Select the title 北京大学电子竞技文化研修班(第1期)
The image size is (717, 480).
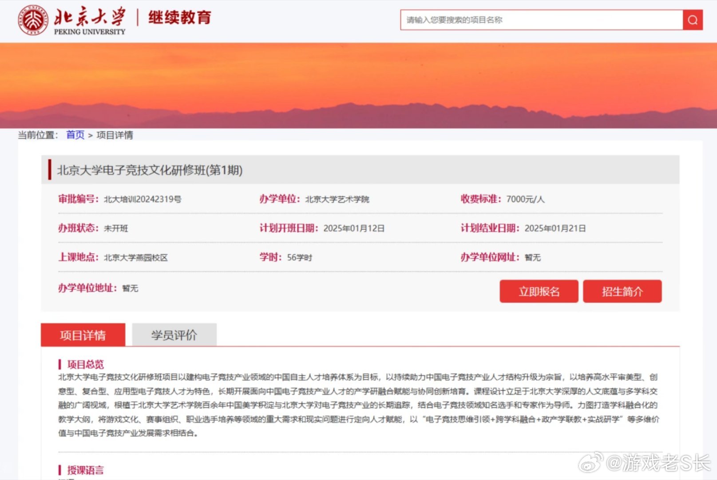pyautogui.click(x=150, y=170)
